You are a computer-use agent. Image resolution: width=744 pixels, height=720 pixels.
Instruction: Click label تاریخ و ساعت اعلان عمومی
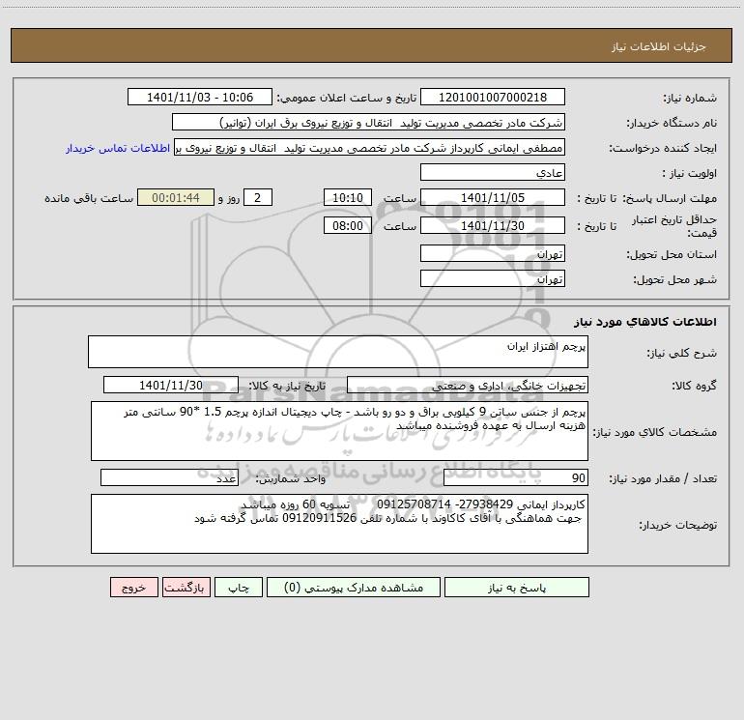347,98
